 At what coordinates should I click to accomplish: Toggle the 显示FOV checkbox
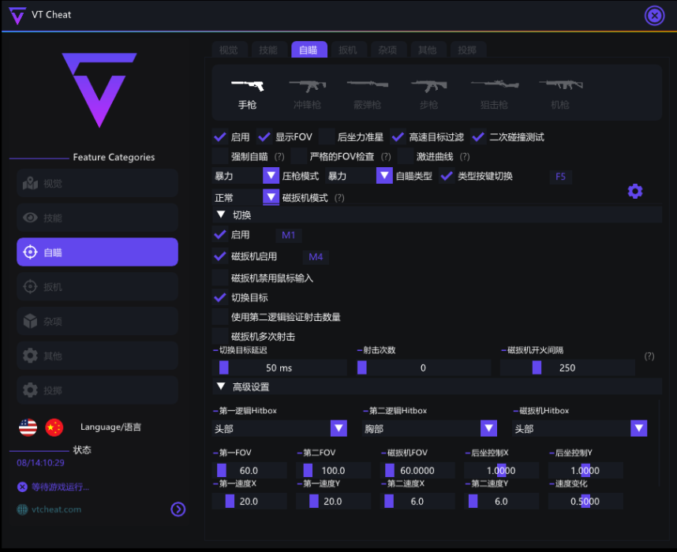tap(264, 137)
